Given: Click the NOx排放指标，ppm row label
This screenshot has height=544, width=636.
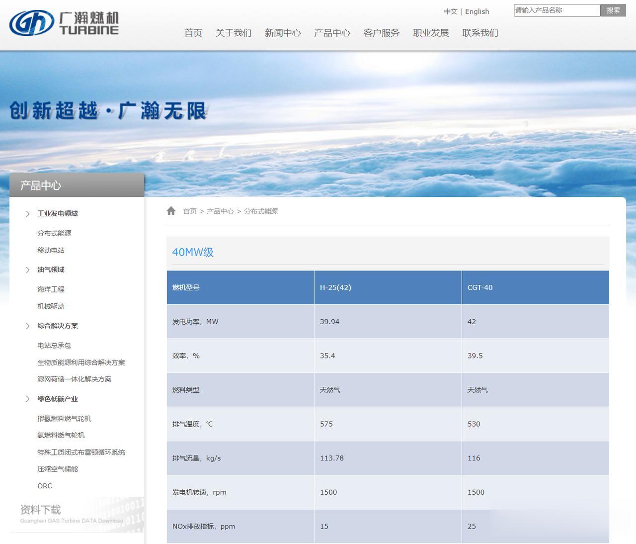Looking at the screenshot, I should 204,527.
